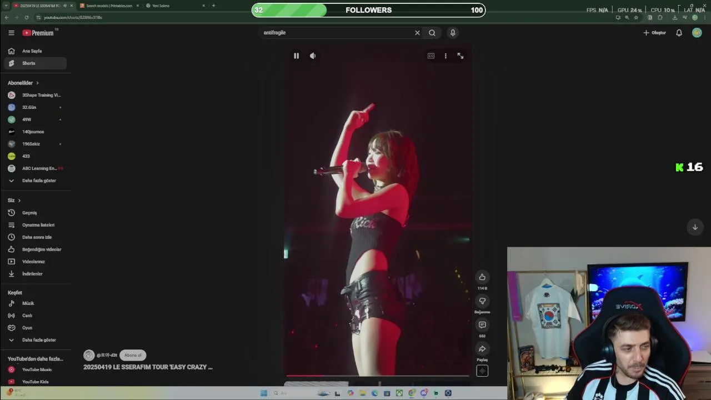The height and width of the screenshot is (400, 711).
Task: Open the Short uploader's channel avatar
Action: click(89, 355)
